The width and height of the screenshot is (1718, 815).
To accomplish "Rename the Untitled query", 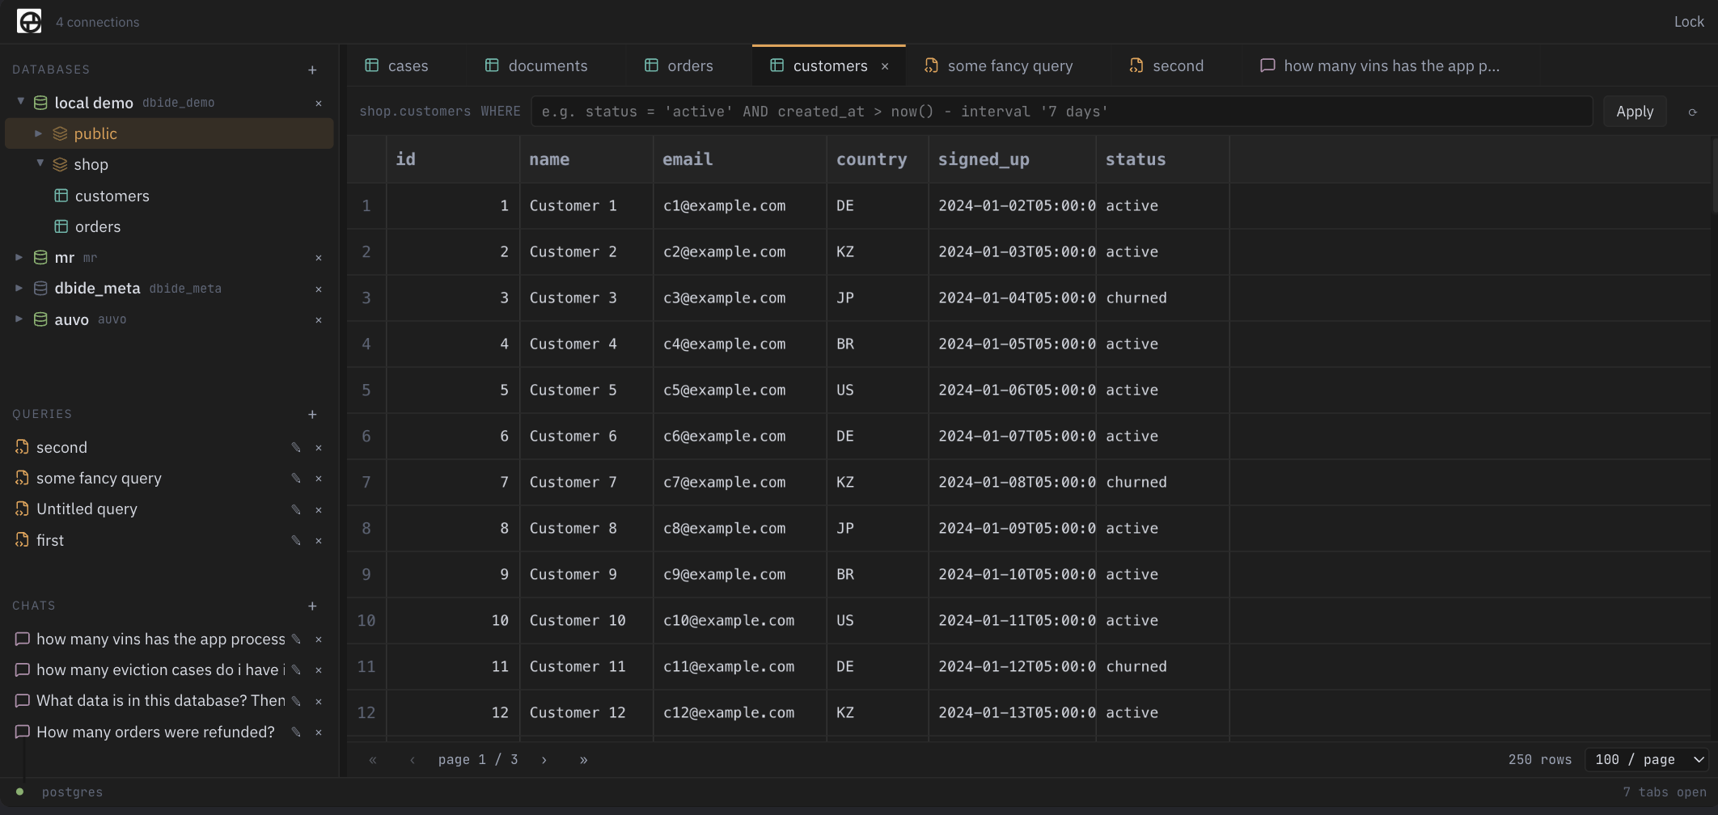I will [296, 510].
